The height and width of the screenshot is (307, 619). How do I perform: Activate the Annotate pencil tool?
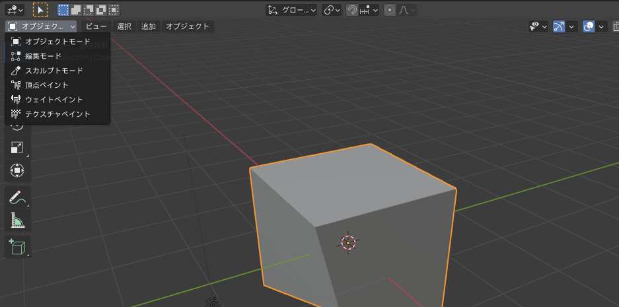coord(17,197)
